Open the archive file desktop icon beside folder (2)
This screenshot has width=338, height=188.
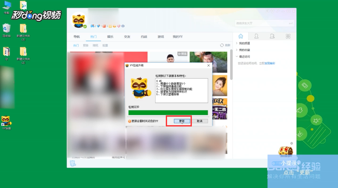coord(6,53)
